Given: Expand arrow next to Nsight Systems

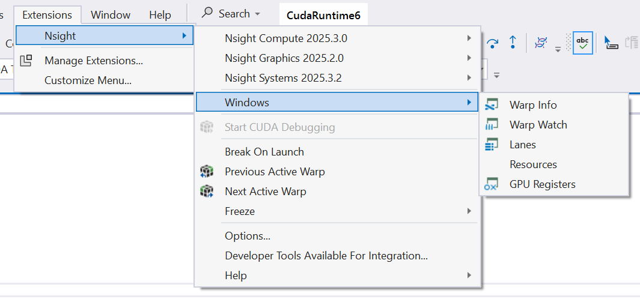Looking at the screenshot, I should pyautogui.click(x=469, y=77).
